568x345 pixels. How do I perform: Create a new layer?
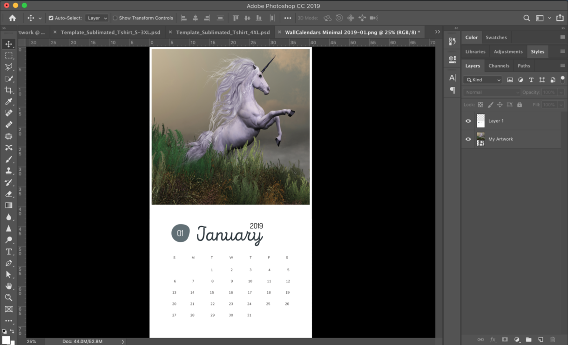pyautogui.click(x=540, y=339)
